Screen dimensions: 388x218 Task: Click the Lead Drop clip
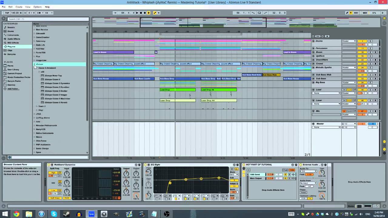[178, 90]
